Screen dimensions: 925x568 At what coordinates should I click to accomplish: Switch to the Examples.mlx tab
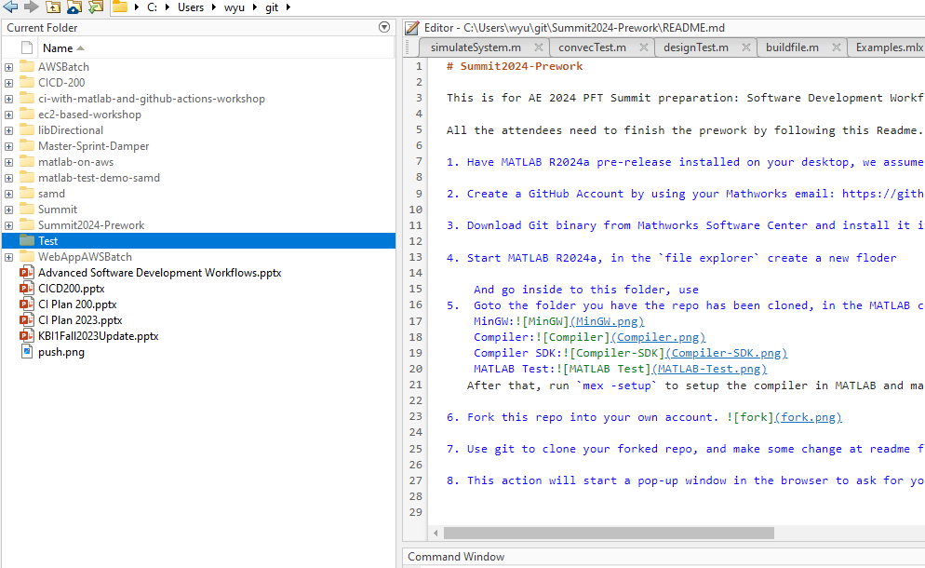click(889, 47)
